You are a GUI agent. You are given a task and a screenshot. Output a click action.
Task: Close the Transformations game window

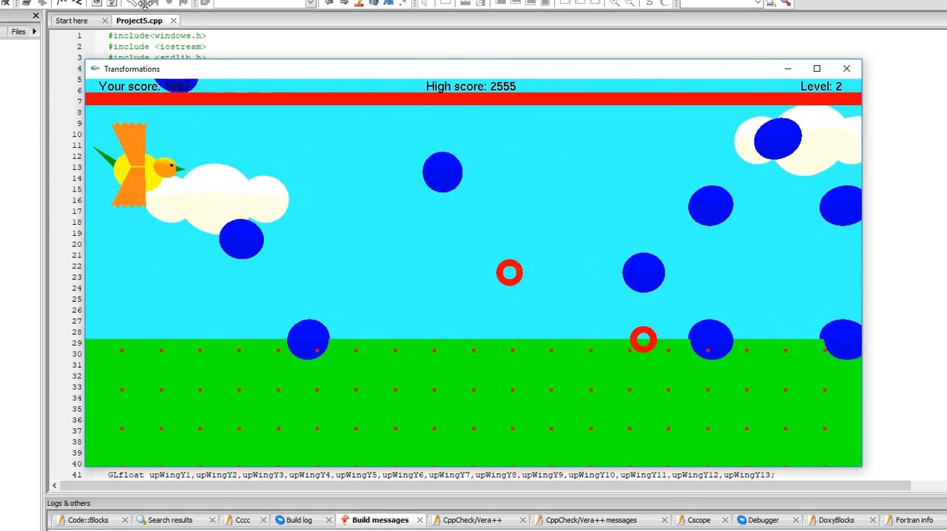[846, 69]
